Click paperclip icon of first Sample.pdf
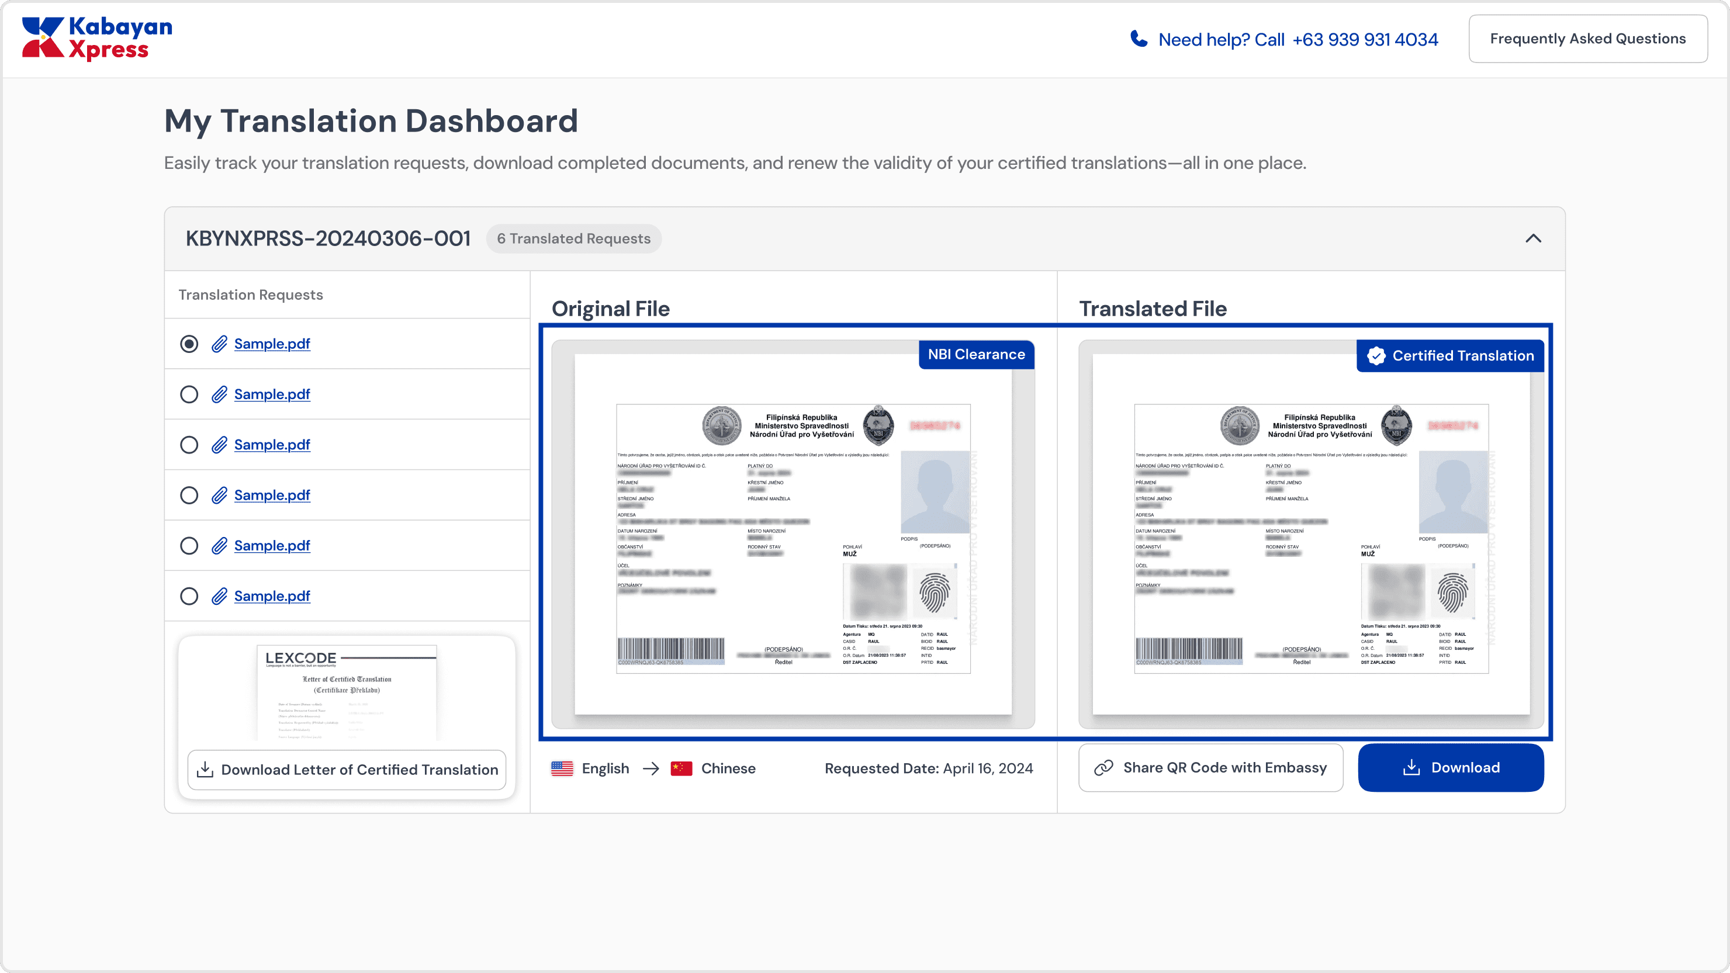Image resolution: width=1730 pixels, height=973 pixels. 219,344
